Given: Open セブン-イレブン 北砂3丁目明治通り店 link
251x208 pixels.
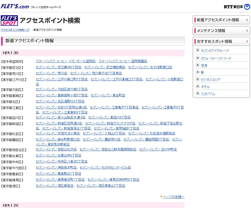Looking at the screenshot, I should (x=61, y=108).
